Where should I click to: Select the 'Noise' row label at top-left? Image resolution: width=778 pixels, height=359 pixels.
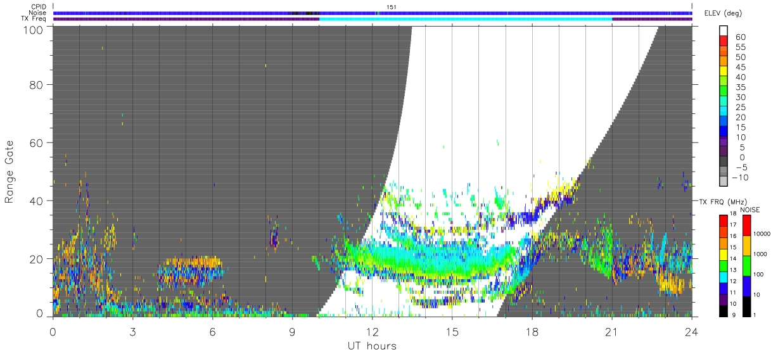(x=39, y=13)
